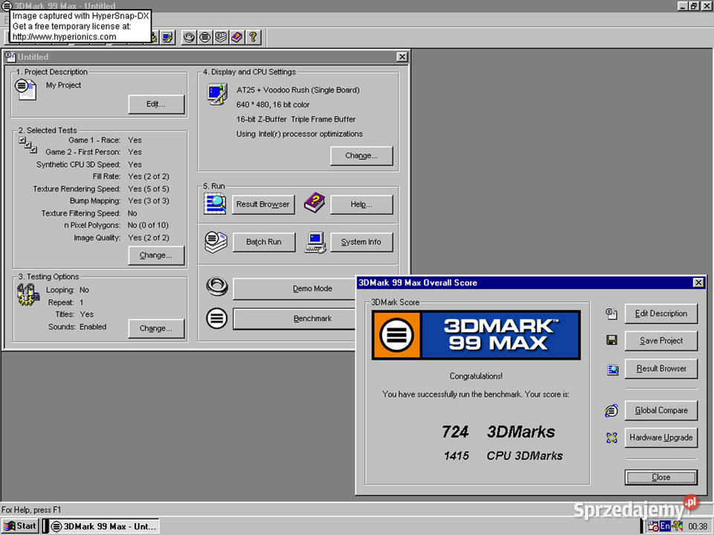
Task: Click Change under Testing Options
Action: [x=155, y=328]
